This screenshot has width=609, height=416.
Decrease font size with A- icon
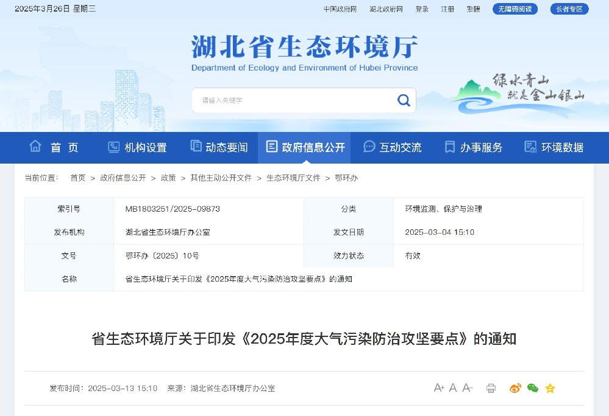(468, 388)
